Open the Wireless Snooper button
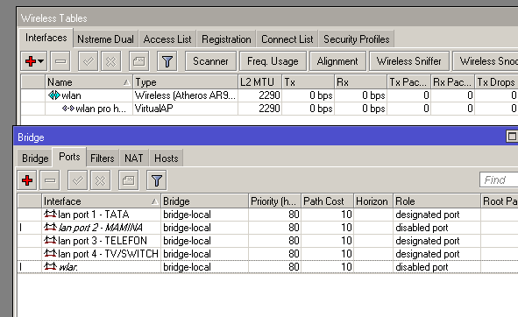The height and width of the screenshot is (317, 518). pos(485,61)
